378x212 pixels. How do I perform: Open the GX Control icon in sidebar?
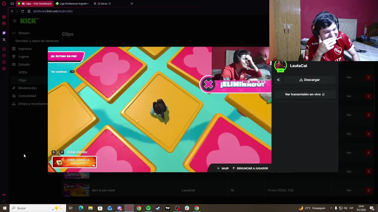click(x=4, y=195)
